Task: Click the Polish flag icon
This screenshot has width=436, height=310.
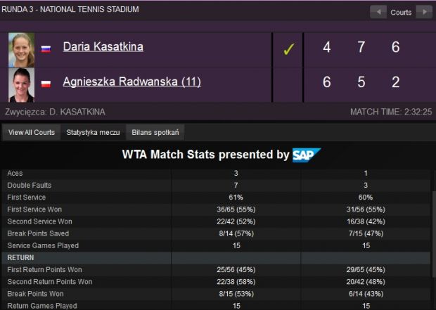Action: coord(46,84)
